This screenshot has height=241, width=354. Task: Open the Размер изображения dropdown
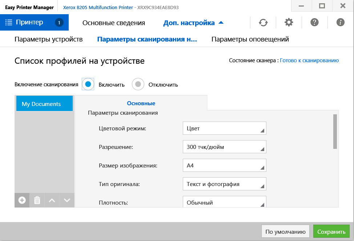coord(224,166)
